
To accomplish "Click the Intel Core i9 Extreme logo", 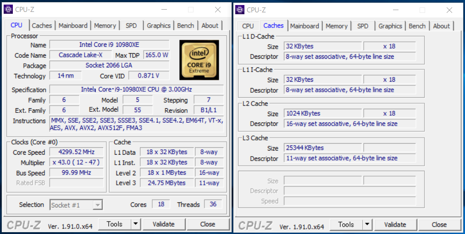I will [x=199, y=60].
